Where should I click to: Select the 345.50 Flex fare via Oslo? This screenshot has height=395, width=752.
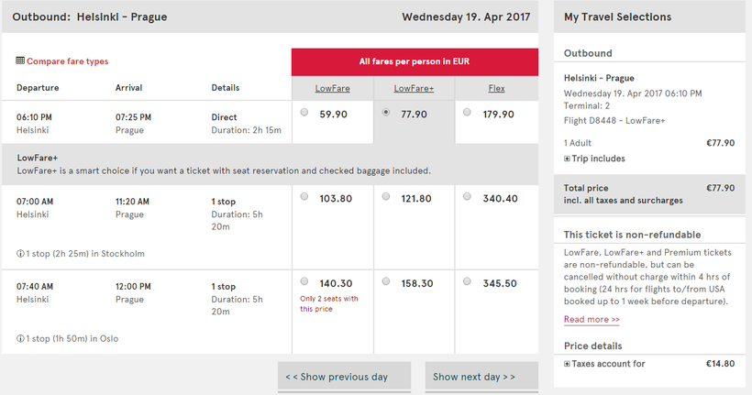(467, 281)
